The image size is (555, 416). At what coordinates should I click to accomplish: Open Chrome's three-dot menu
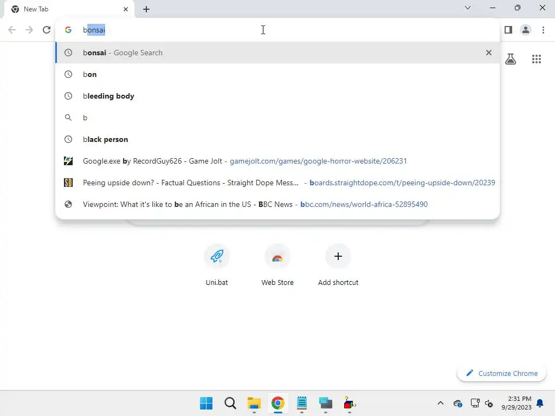pos(543,30)
